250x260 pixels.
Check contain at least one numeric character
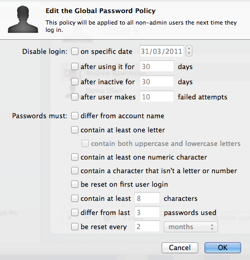75,157
